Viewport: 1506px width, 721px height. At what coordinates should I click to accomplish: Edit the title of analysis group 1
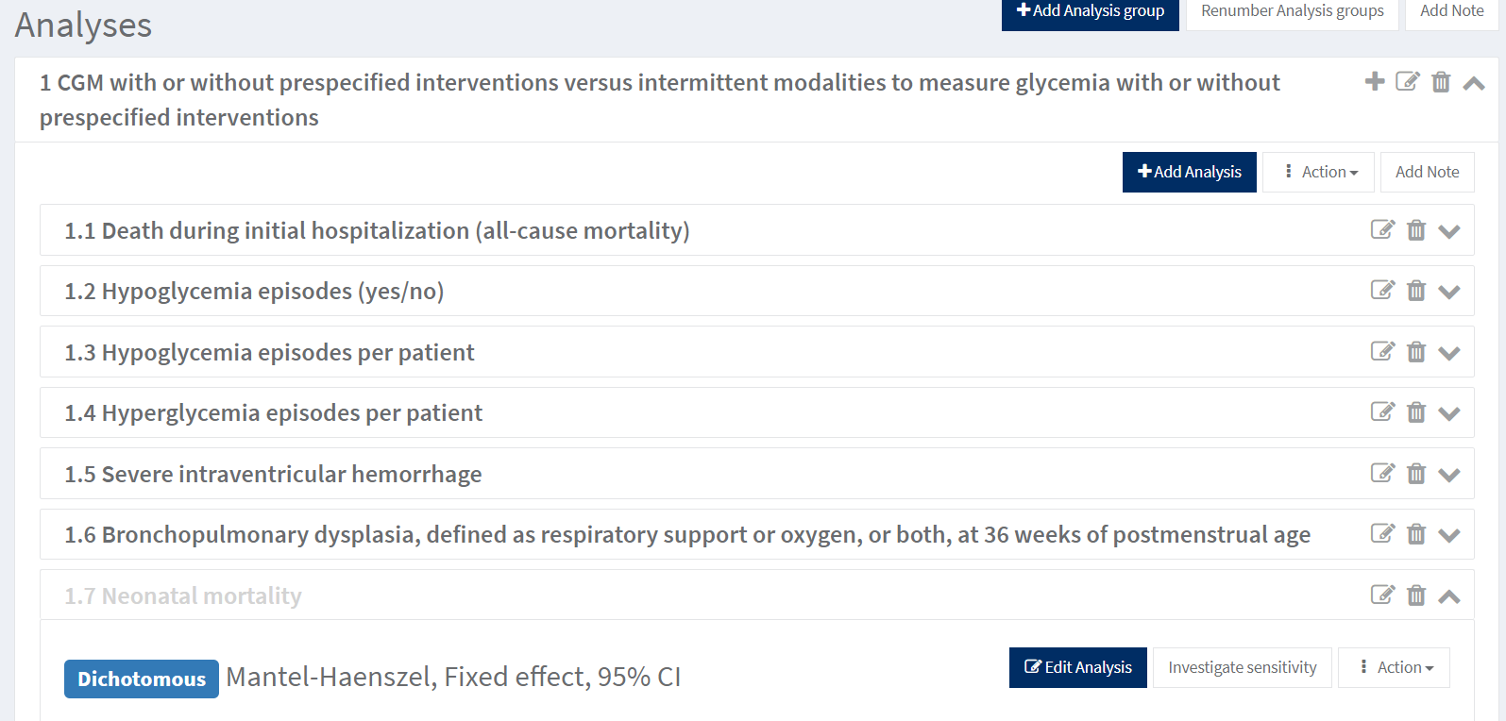[x=1408, y=82]
